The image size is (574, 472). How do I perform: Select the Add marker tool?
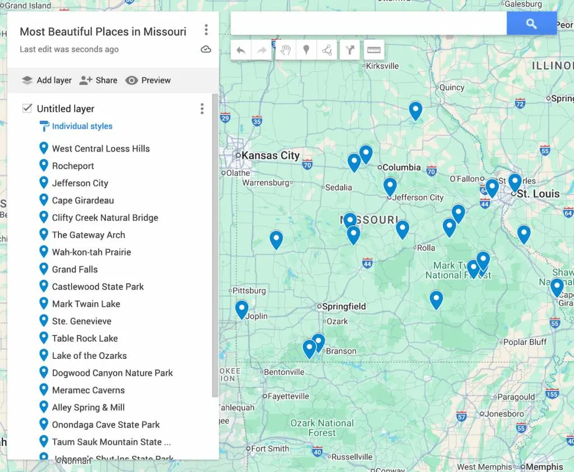pos(307,50)
